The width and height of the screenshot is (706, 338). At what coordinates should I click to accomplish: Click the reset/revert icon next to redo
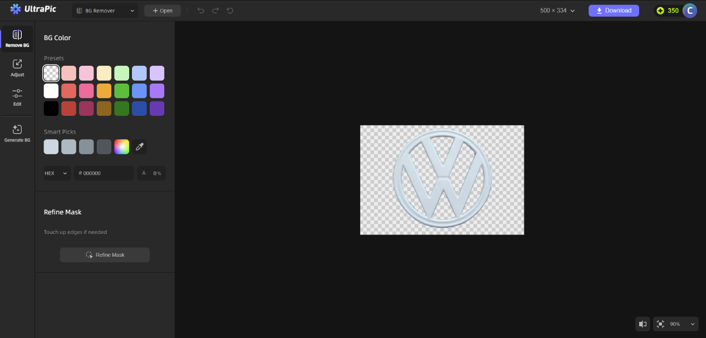pos(228,10)
